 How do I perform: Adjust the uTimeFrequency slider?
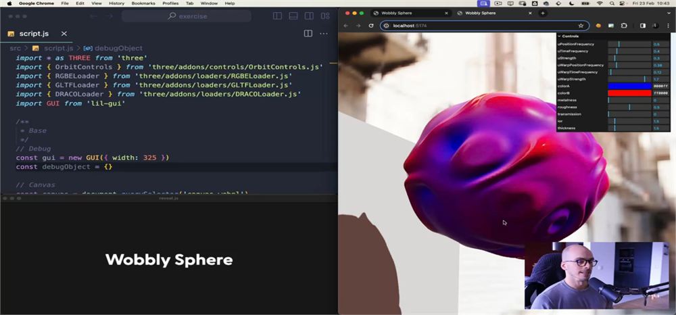(x=629, y=51)
